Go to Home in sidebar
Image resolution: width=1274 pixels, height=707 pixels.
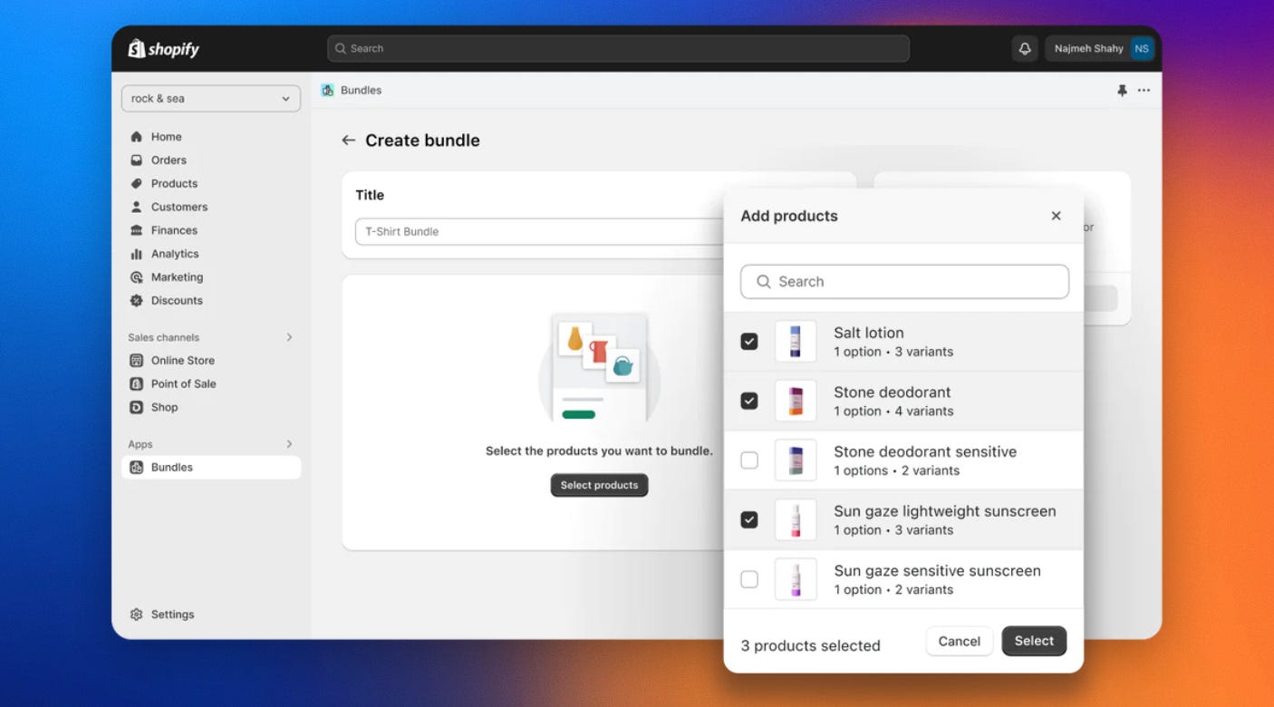tap(166, 137)
